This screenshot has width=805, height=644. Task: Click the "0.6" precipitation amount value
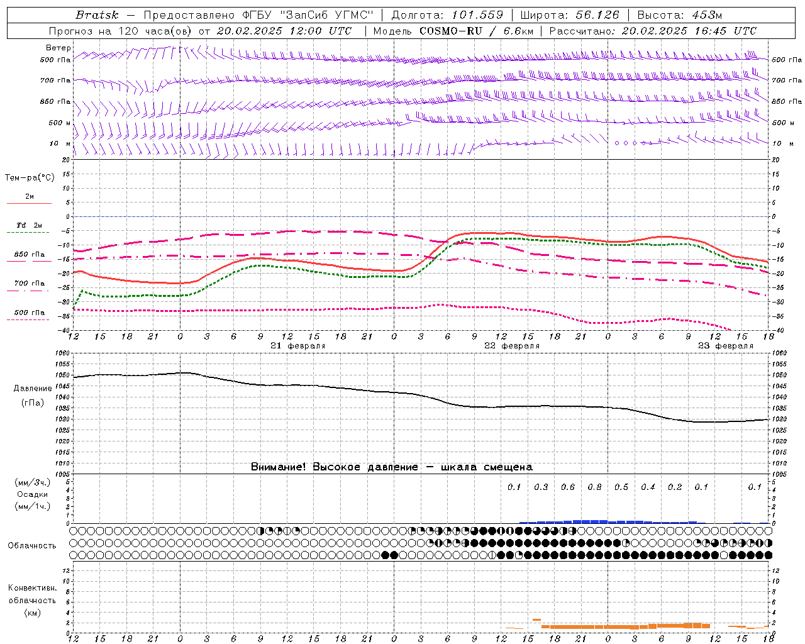point(568,487)
